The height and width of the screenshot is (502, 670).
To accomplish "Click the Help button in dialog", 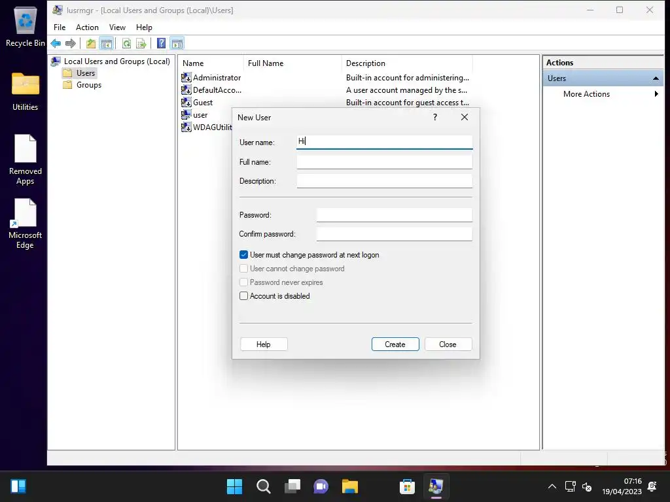I will coord(264,344).
